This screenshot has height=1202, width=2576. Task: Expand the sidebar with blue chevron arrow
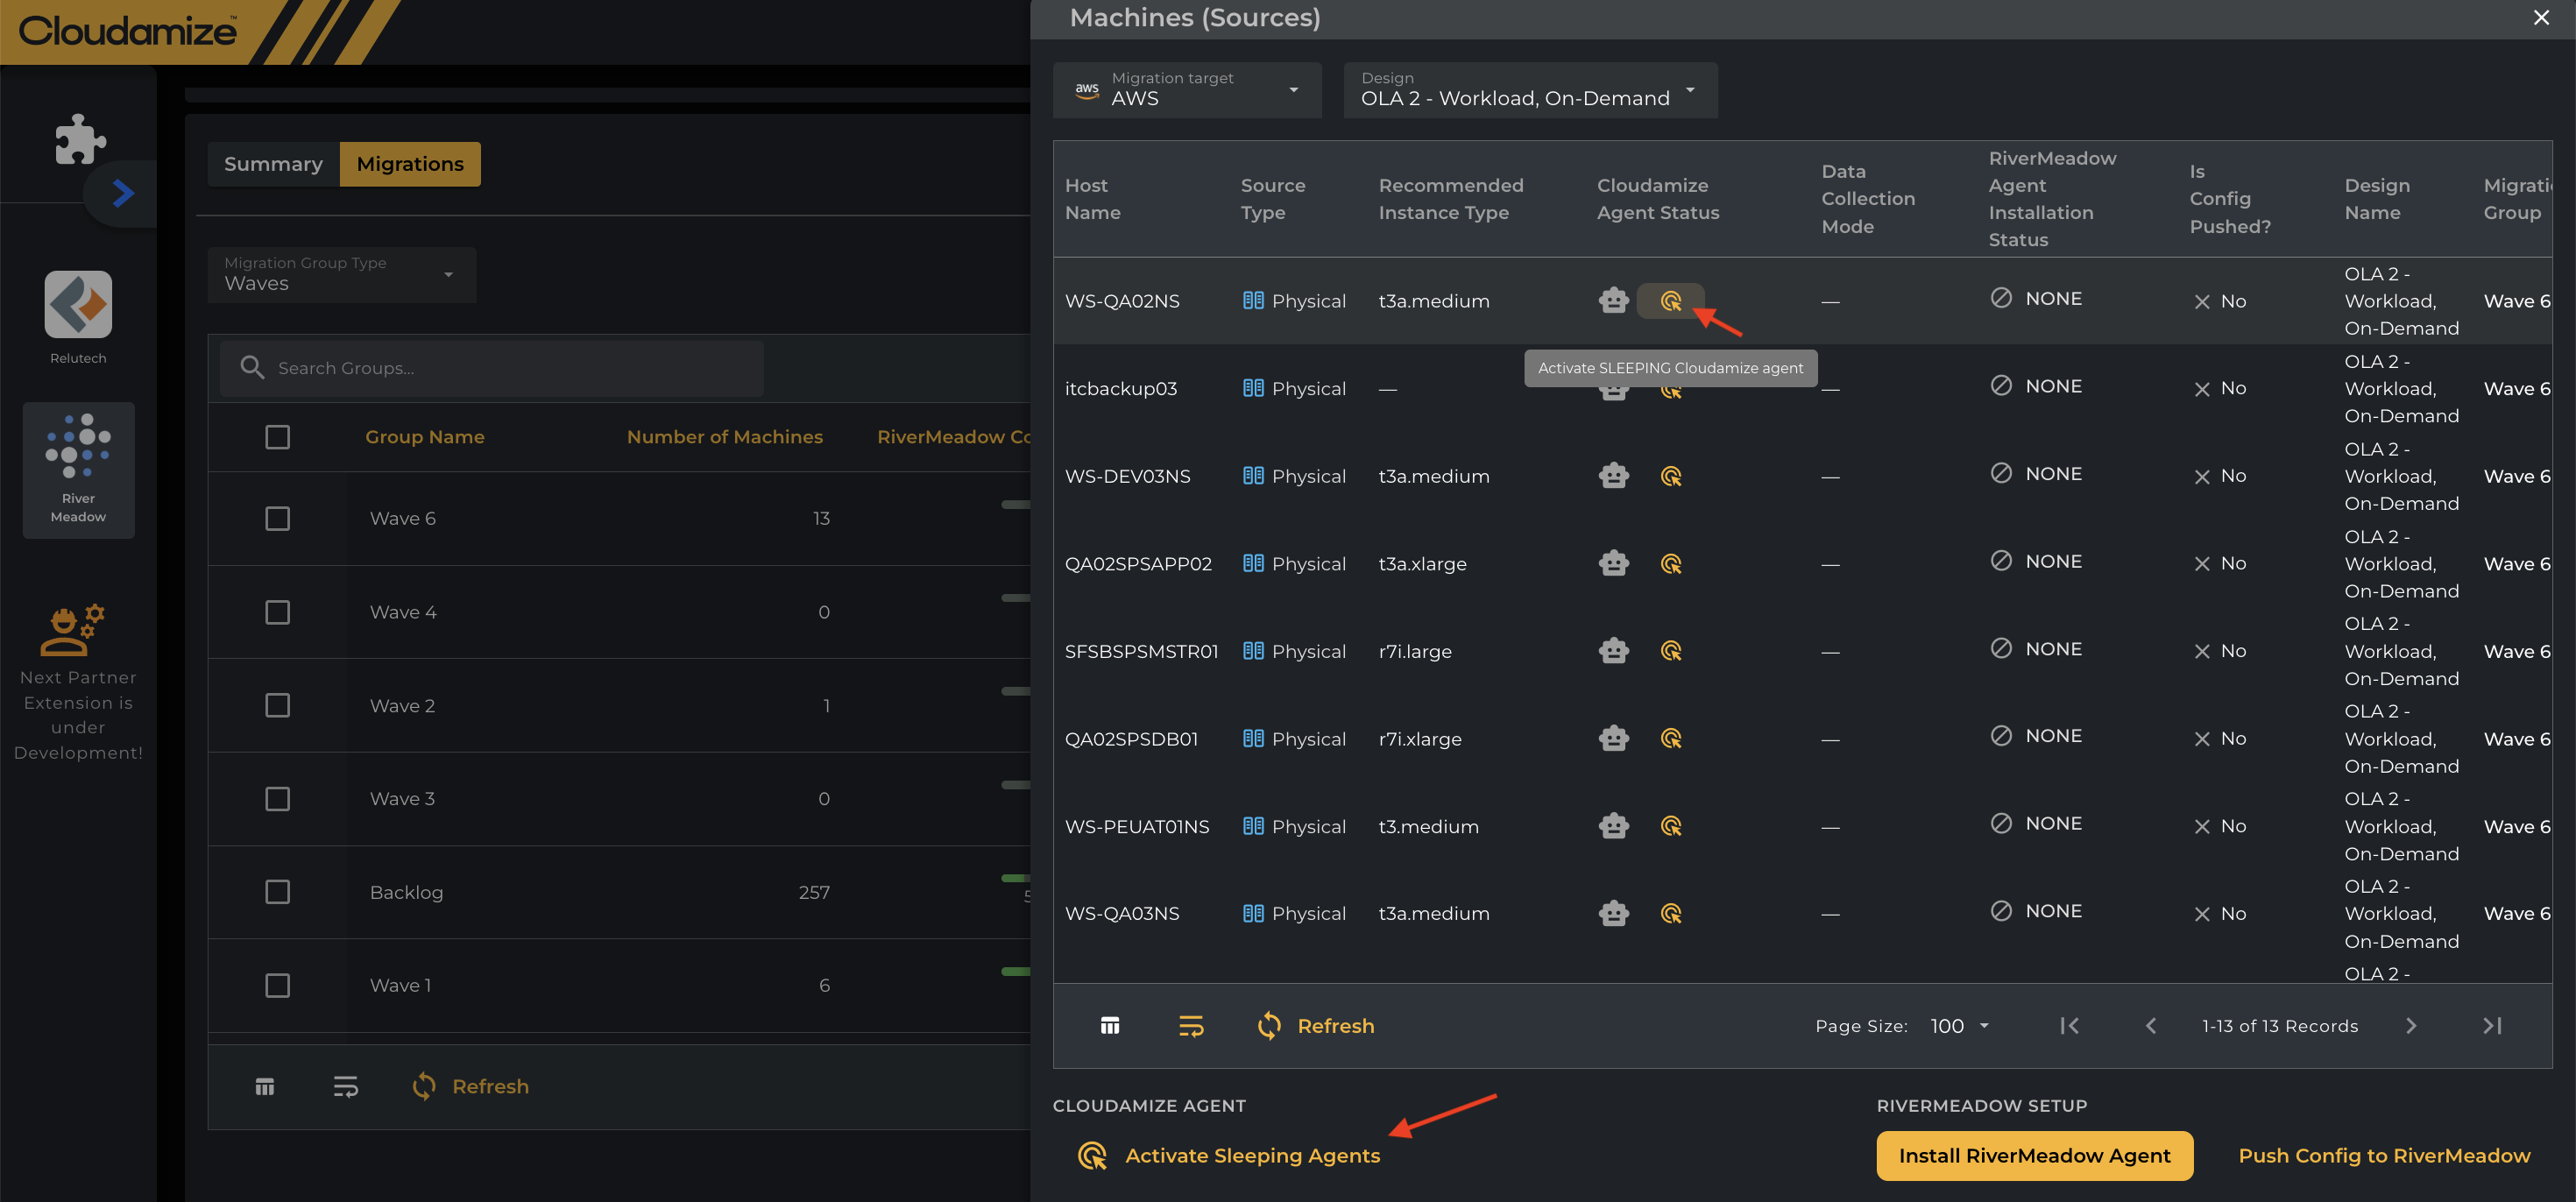click(x=123, y=193)
